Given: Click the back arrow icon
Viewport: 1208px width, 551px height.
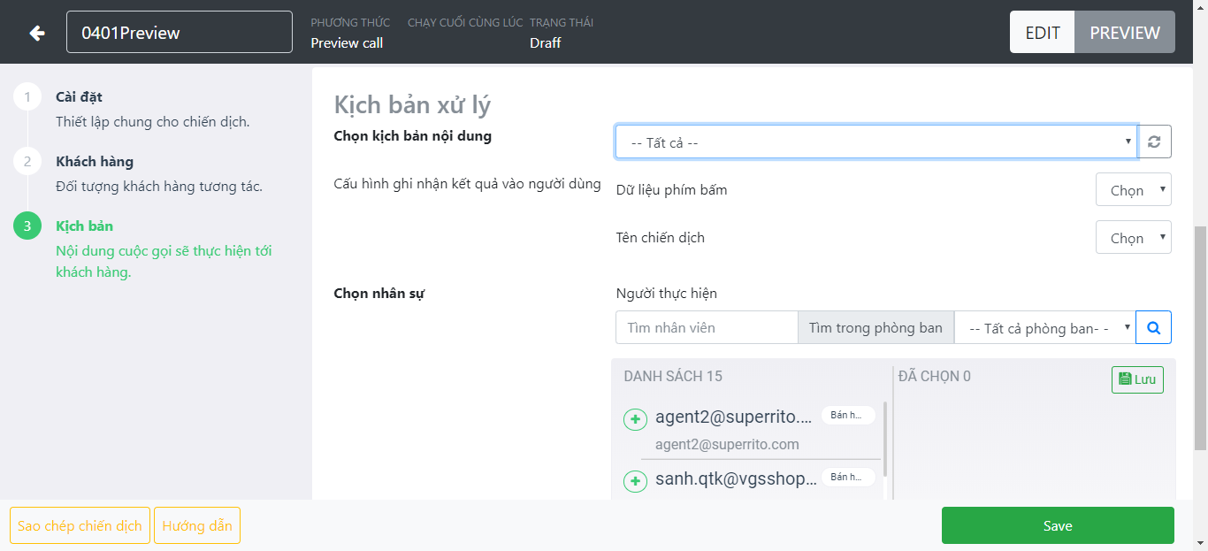Looking at the screenshot, I should [36, 33].
